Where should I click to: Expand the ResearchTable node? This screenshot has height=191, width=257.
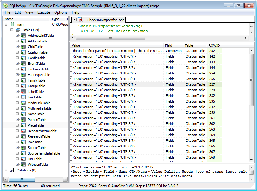click(17, 136)
